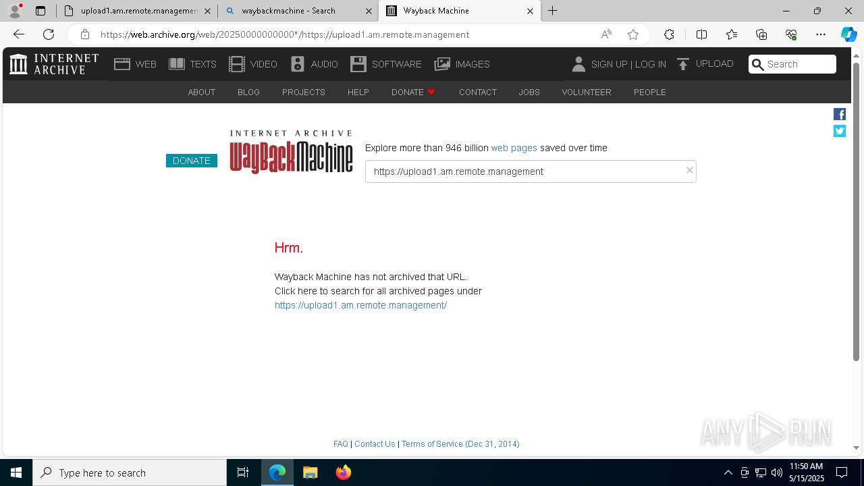Open the Internet Archive home logo
Screen dimensions: 864x486
click(54, 64)
